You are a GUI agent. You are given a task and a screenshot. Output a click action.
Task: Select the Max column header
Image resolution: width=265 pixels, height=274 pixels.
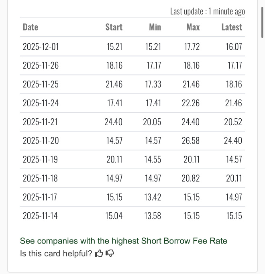193,27
